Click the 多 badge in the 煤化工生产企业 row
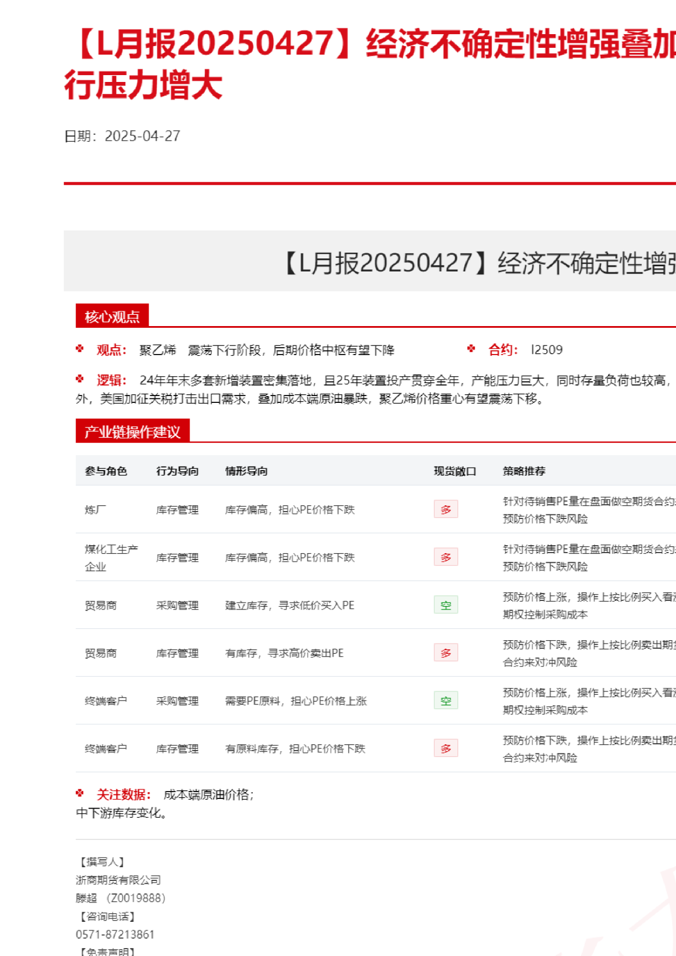This screenshot has width=676, height=956. coord(446,557)
